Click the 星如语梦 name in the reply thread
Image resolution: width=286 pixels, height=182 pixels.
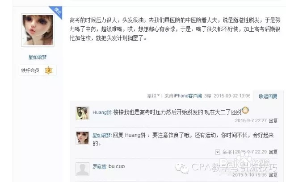pyautogui.click(x=101, y=135)
